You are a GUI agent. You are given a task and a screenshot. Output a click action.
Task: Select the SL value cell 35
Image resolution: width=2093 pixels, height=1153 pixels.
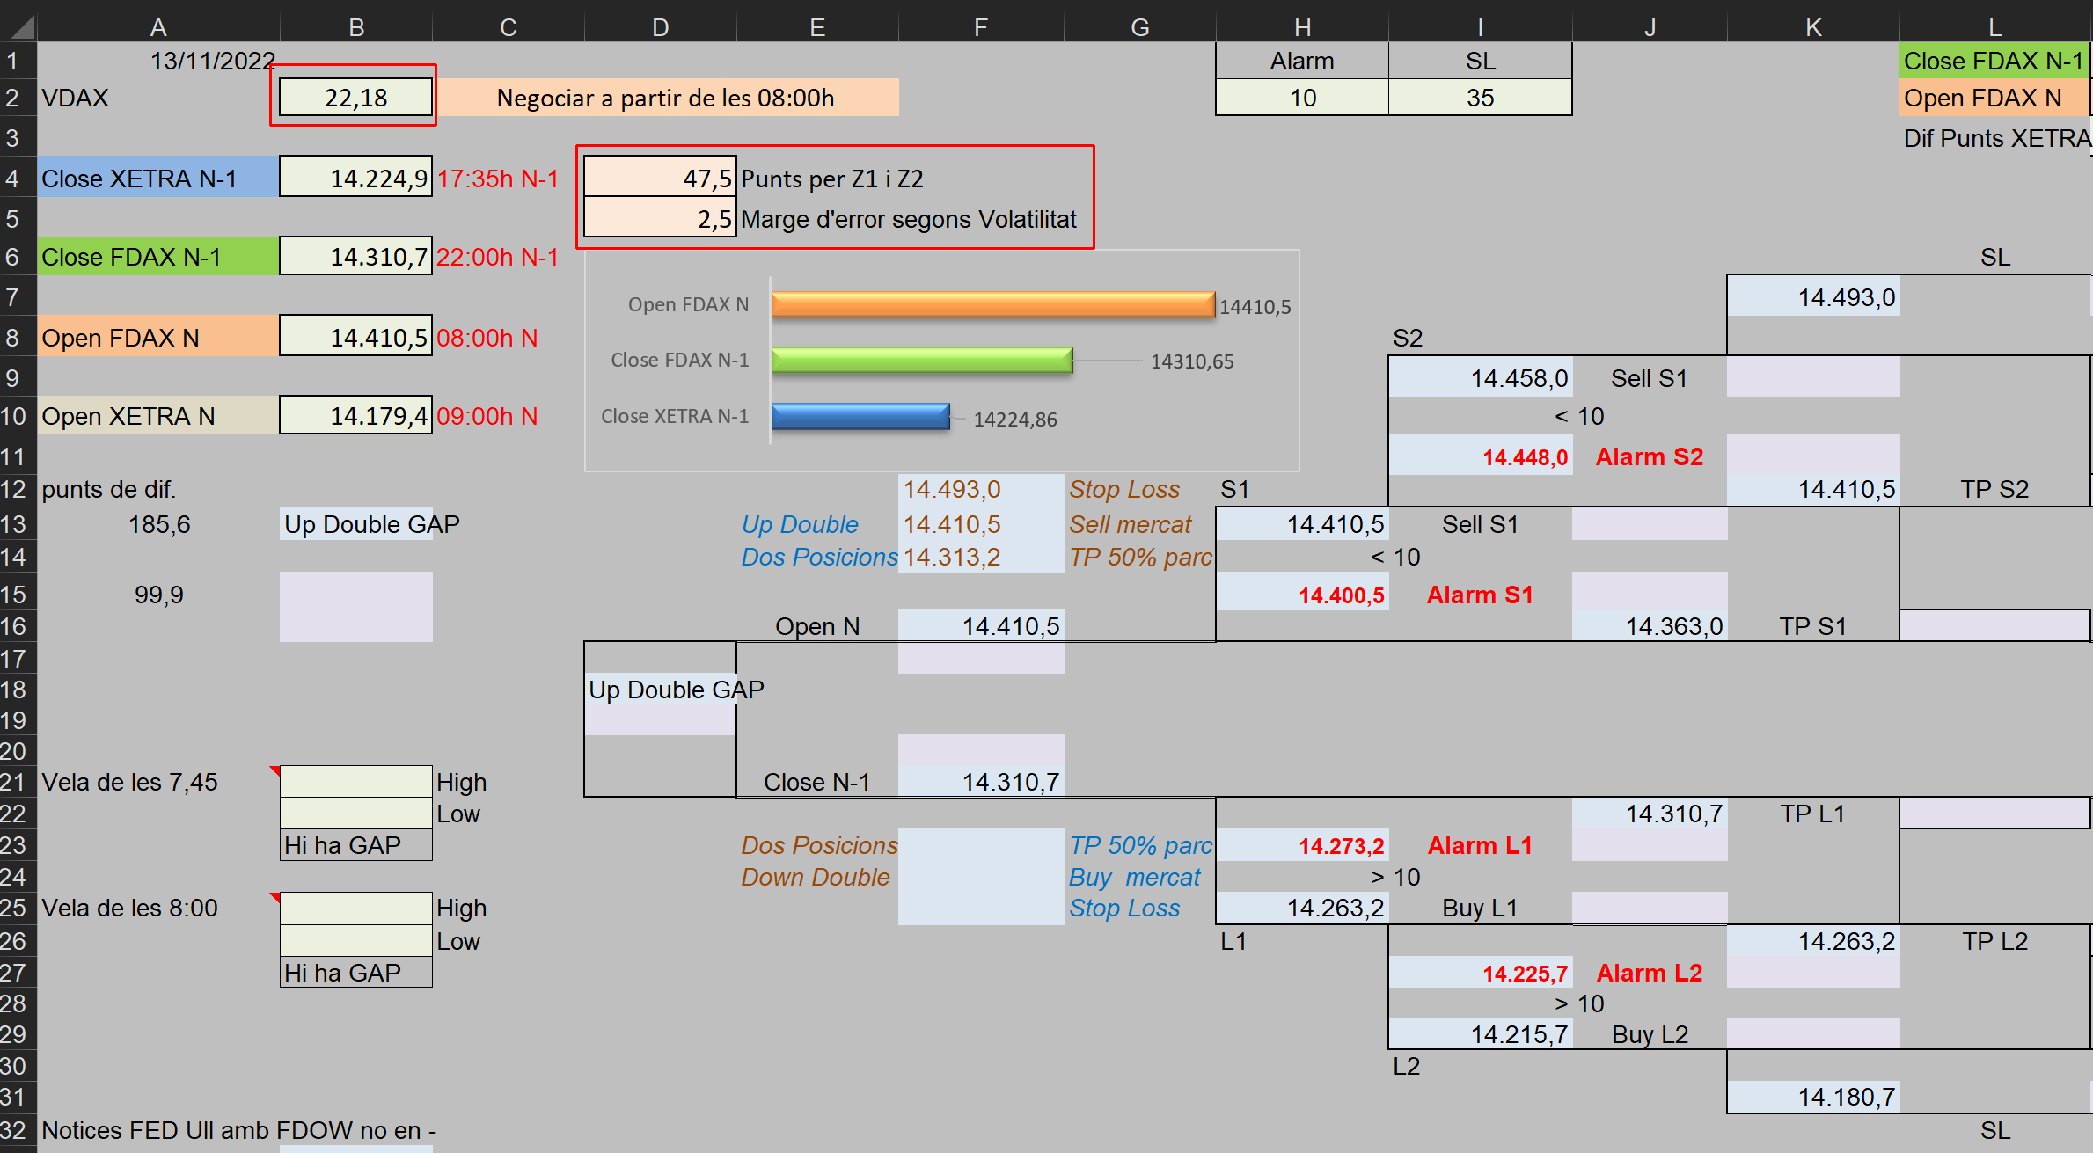coord(1480,98)
